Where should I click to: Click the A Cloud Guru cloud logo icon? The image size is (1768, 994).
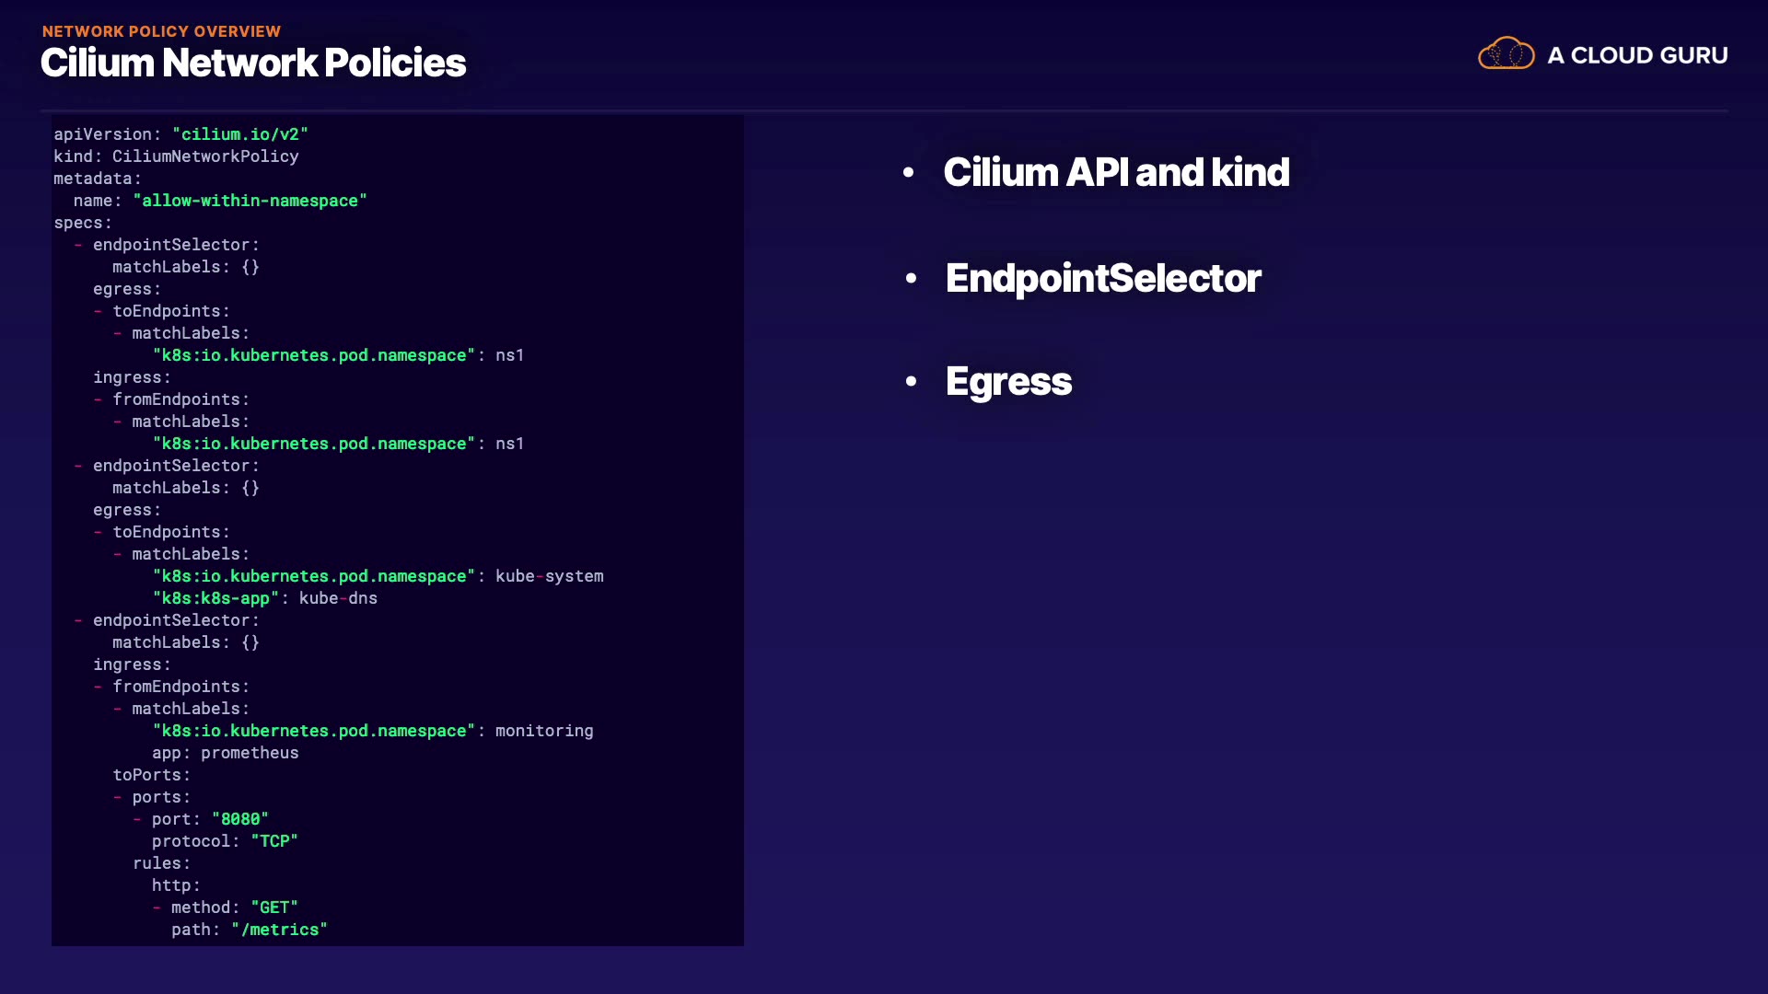1506,54
